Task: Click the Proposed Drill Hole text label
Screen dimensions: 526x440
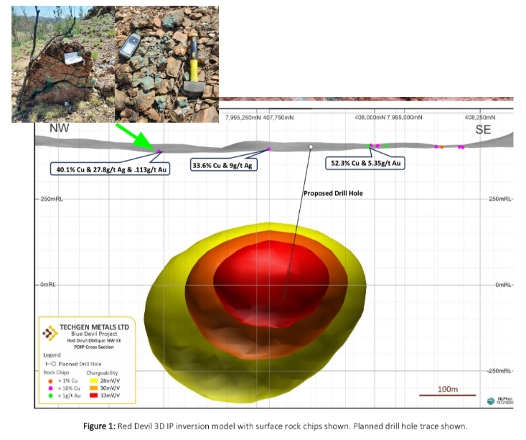Action: tap(333, 193)
